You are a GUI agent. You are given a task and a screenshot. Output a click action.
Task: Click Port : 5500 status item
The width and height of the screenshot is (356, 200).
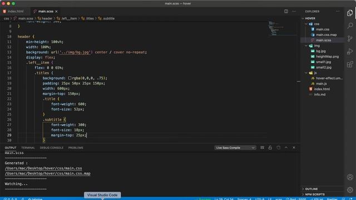click(296, 199)
